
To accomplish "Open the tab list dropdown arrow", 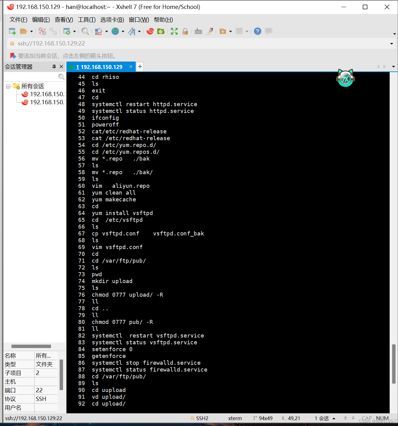I will coord(393,67).
